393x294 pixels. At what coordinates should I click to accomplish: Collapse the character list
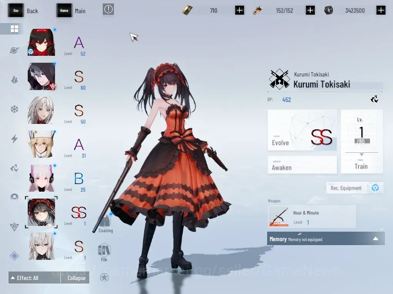click(x=75, y=278)
